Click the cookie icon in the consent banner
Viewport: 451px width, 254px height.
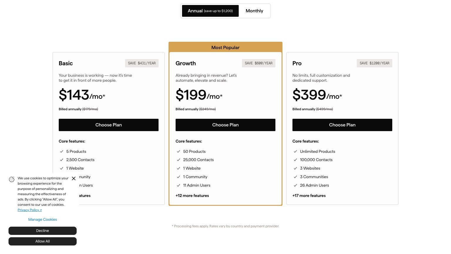point(12,179)
